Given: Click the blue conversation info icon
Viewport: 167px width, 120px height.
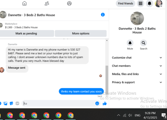Looking at the screenshot, I should pos(103,15).
